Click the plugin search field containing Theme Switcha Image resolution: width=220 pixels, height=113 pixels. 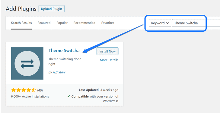[x=196, y=23]
